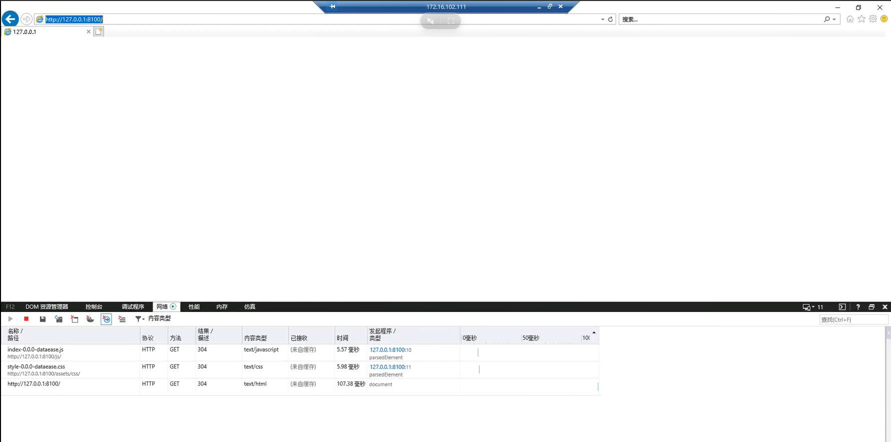The width and height of the screenshot is (891, 442).
Task: Open the DOM 资源管理器 tab
Action: [x=47, y=307]
